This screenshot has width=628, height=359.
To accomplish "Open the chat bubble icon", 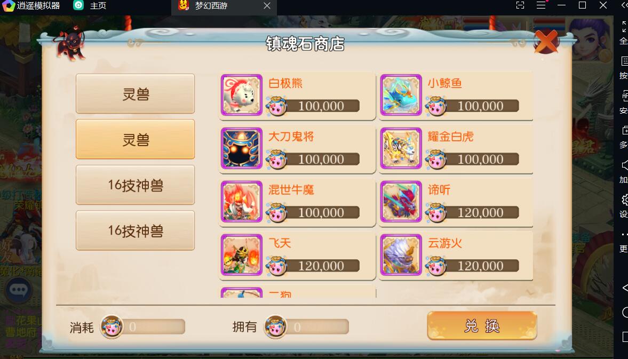I will (19, 290).
